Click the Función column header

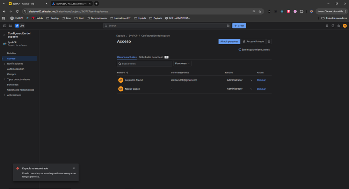tap(228, 73)
